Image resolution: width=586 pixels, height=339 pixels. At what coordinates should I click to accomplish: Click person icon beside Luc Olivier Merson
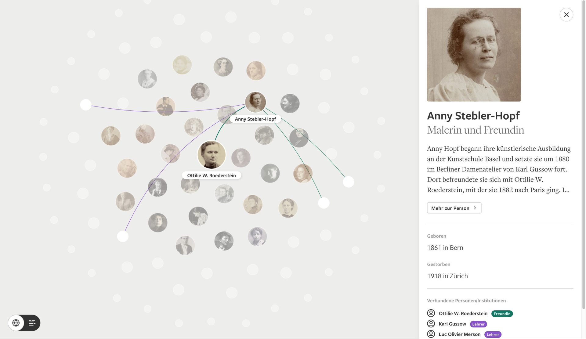431,334
